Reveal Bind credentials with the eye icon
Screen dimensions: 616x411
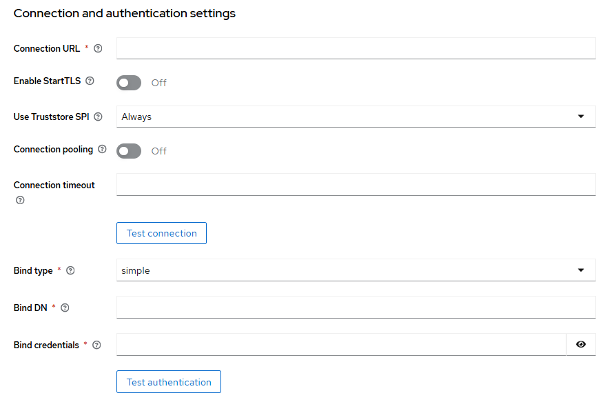click(581, 345)
